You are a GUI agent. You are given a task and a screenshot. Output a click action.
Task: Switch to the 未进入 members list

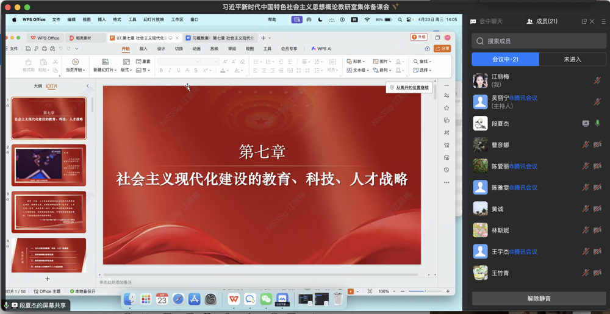click(x=572, y=59)
